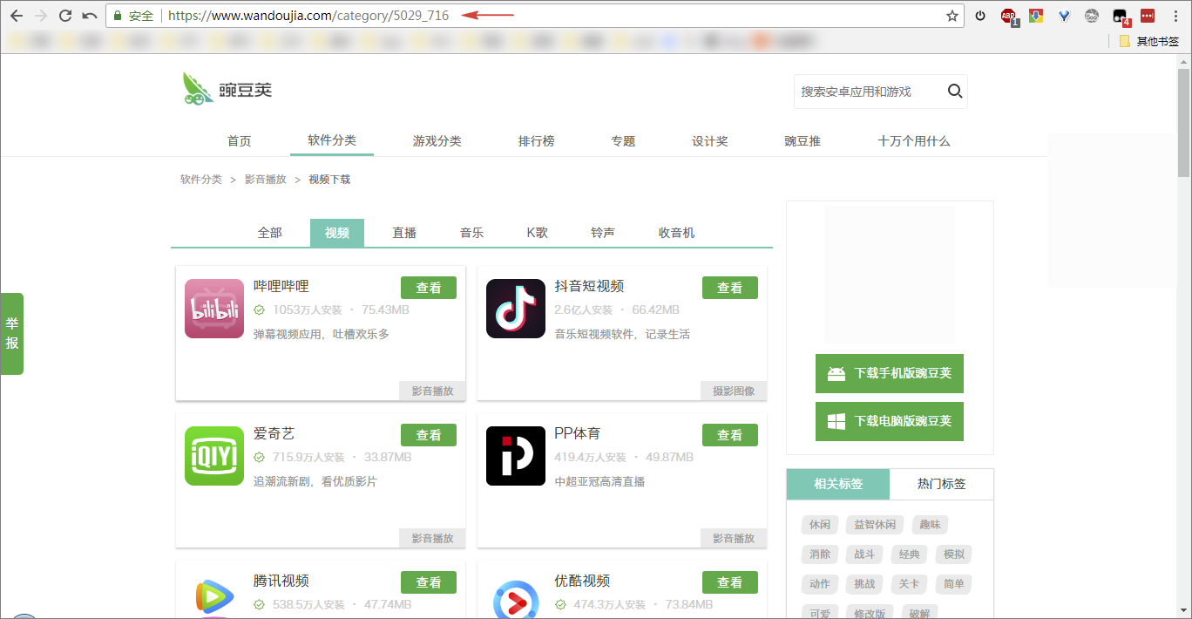
Task: Click the search magnifier icon
Action: click(955, 92)
